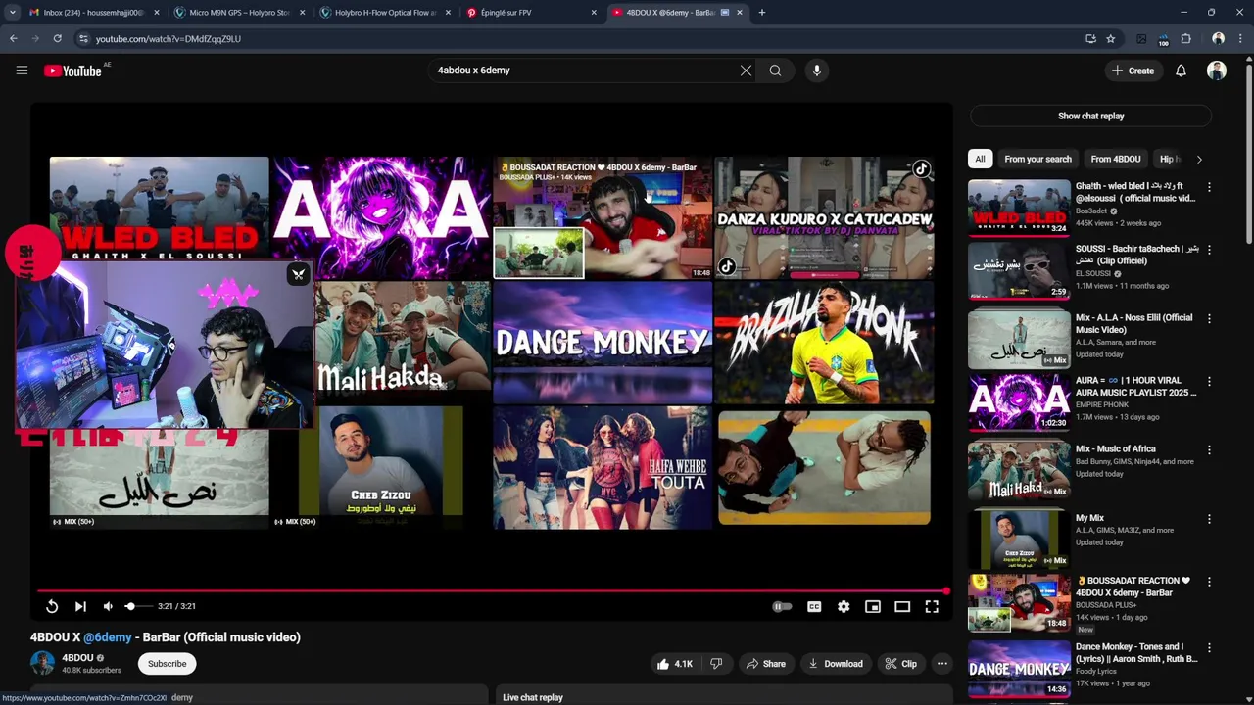Switch to the Inbox (234) Gmail tab
This screenshot has width=1254, height=705.
pyautogui.click(x=93, y=13)
